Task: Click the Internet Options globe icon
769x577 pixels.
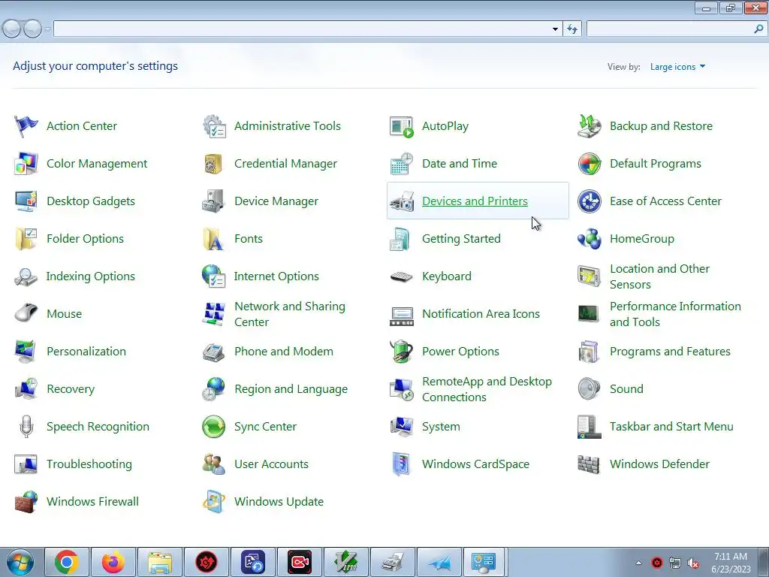Action: point(214,276)
